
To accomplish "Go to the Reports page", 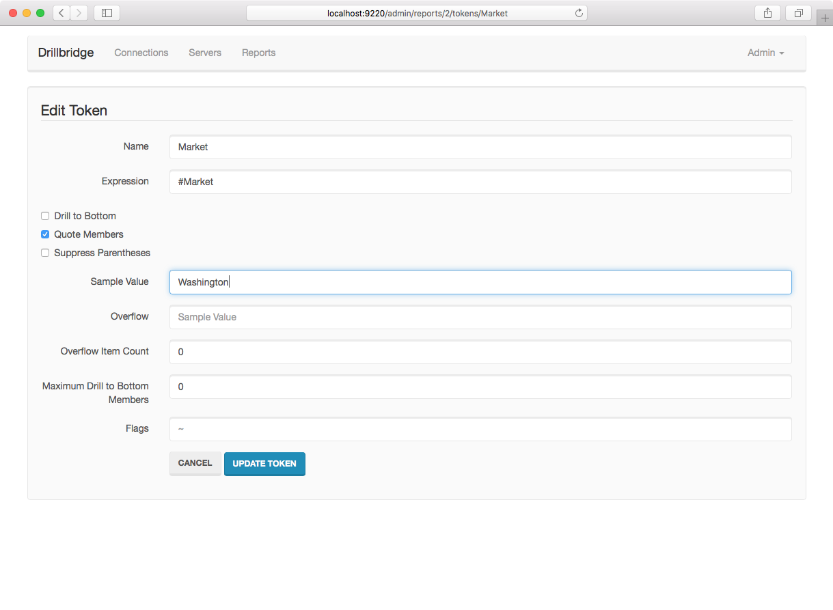I will pyautogui.click(x=258, y=53).
